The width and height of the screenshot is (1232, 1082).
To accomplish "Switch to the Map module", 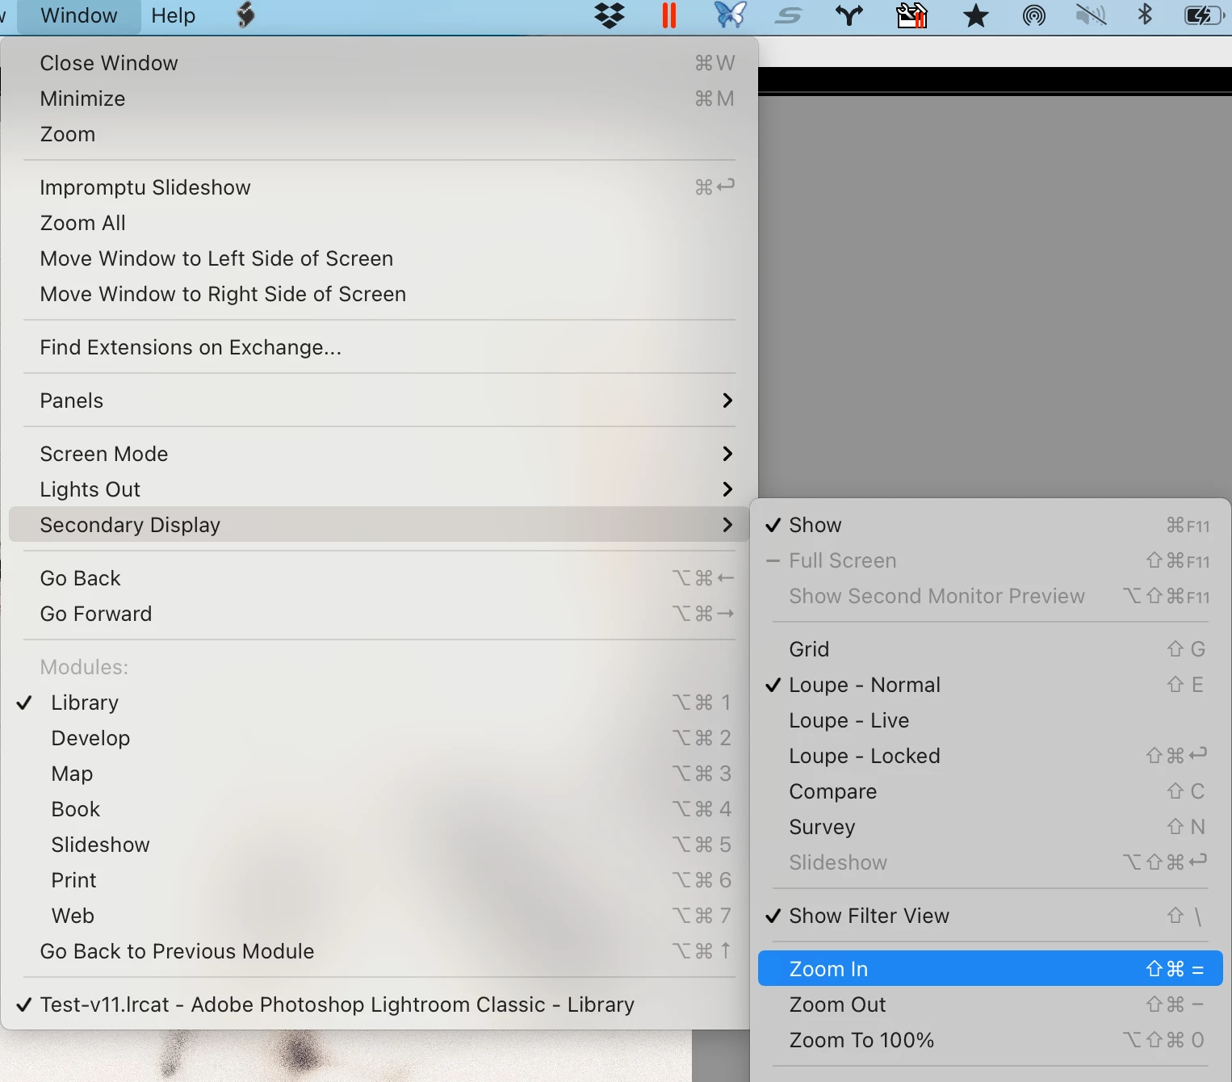I will click(379, 774).
